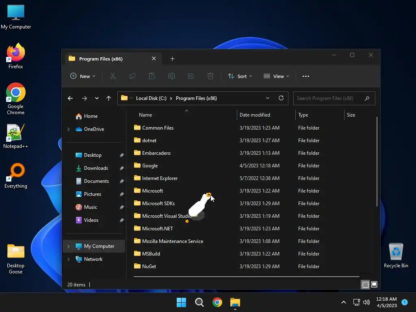Screen dimensions: 416x312
Task: Expand My Computer tree node
Action: (x=68, y=246)
